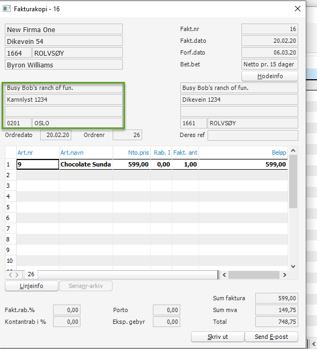This screenshot has width=317, height=349.
Task: Click the Bet.bet field Netto pr. 15 dager
Action: [x=270, y=64]
